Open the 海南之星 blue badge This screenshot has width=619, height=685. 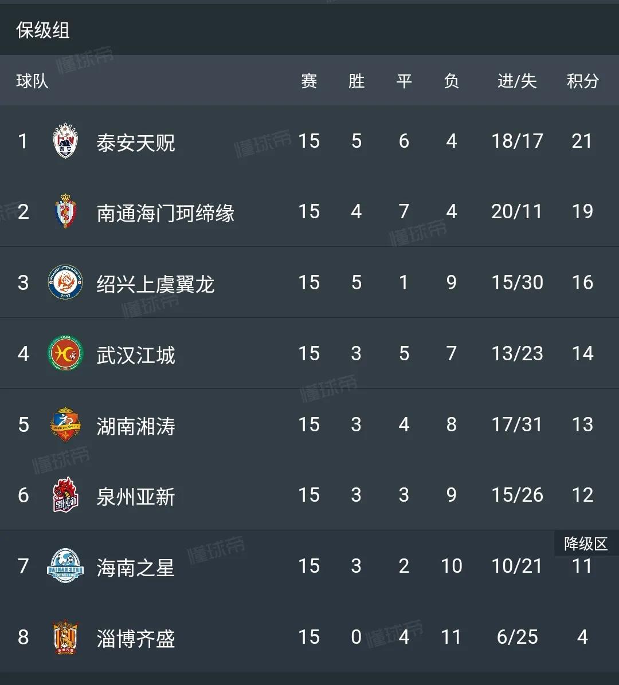click(x=65, y=566)
